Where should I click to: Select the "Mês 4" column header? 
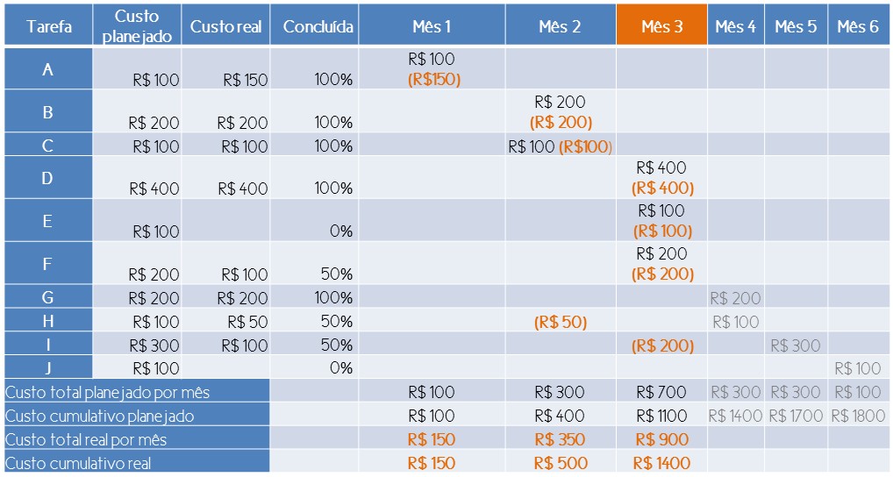tap(735, 26)
